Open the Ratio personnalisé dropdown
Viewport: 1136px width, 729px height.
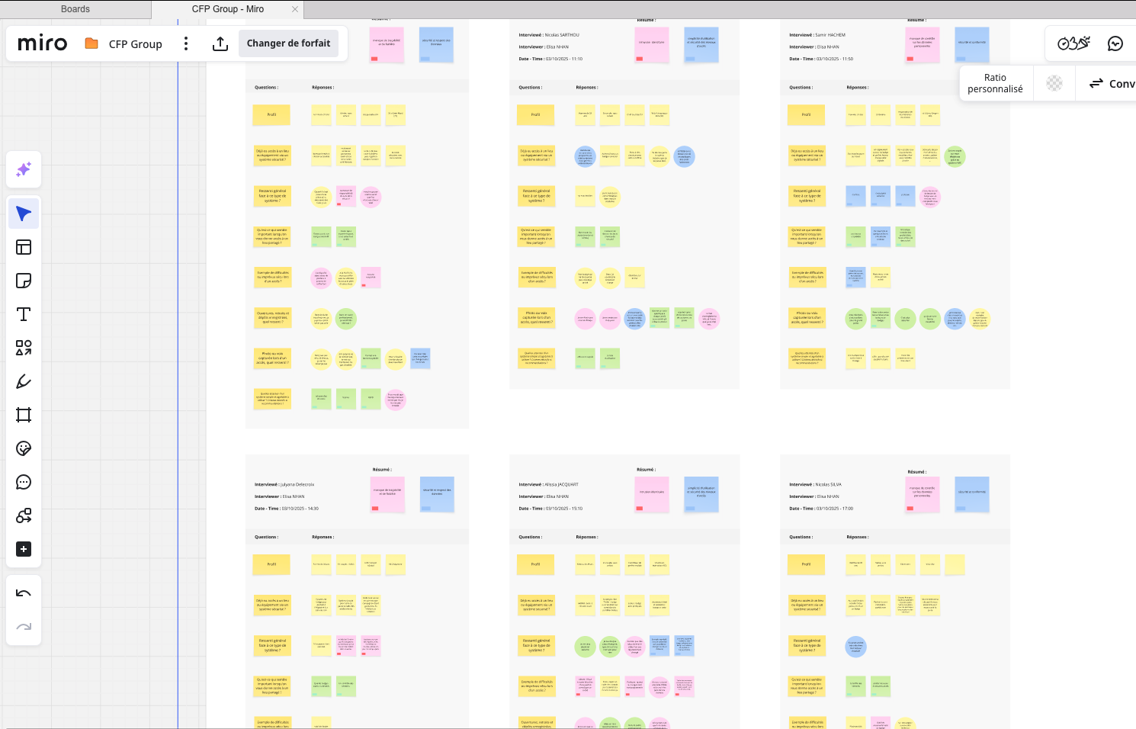995,83
